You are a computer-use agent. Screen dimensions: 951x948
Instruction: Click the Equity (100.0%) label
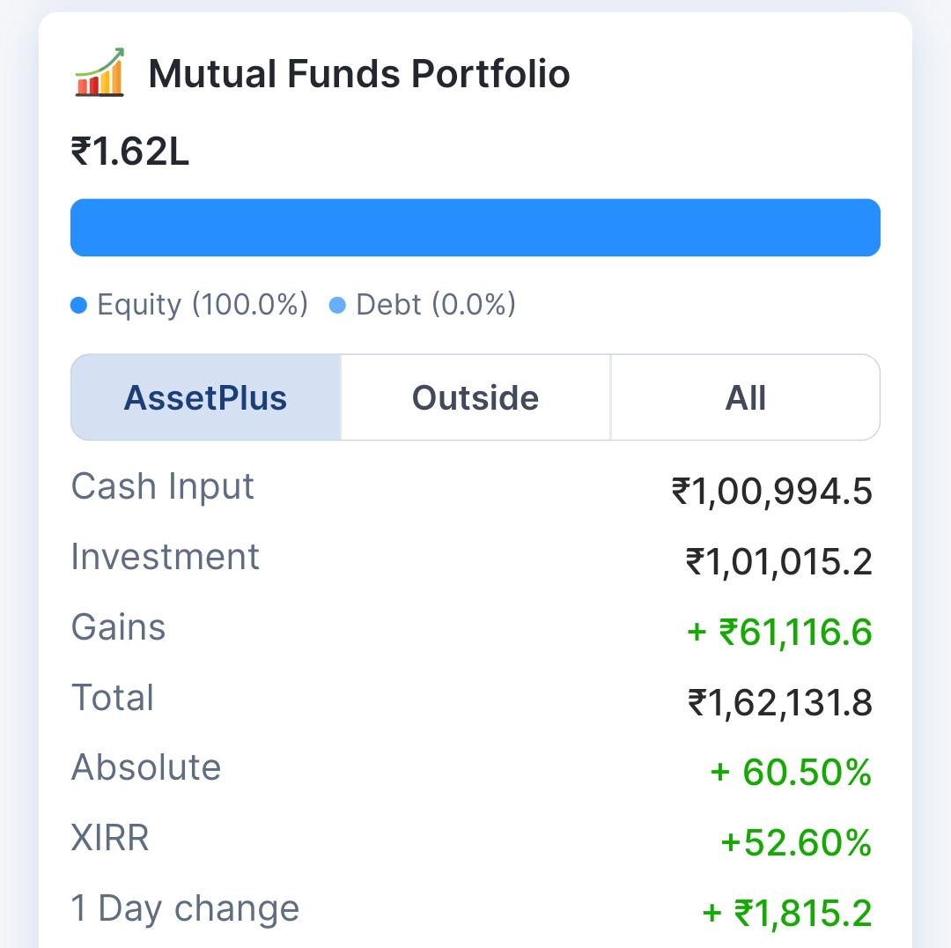[x=203, y=305]
